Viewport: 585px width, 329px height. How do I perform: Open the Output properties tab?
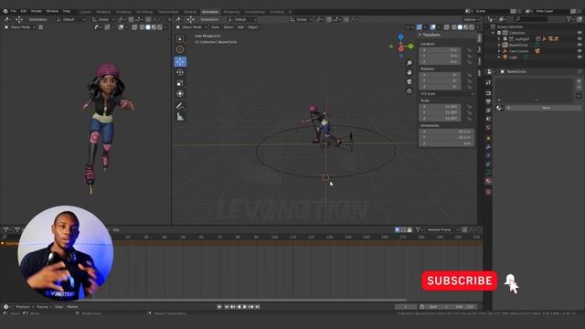coord(488,101)
